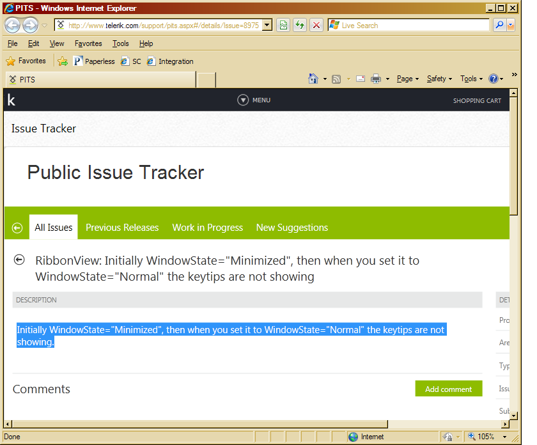Image resolution: width=537 pixels, height=445 pixels.
Task: Click Add to Favorites Bar icon
Action: tap(63, 61)
